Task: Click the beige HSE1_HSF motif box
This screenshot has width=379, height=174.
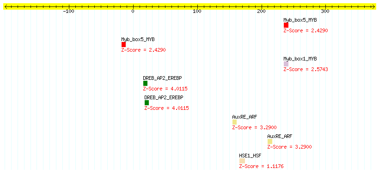Action: [x=242, y=161]
